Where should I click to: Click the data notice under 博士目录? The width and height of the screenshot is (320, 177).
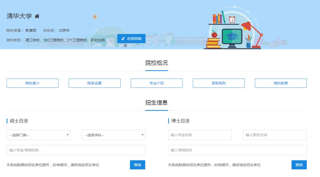pos(214,165)
